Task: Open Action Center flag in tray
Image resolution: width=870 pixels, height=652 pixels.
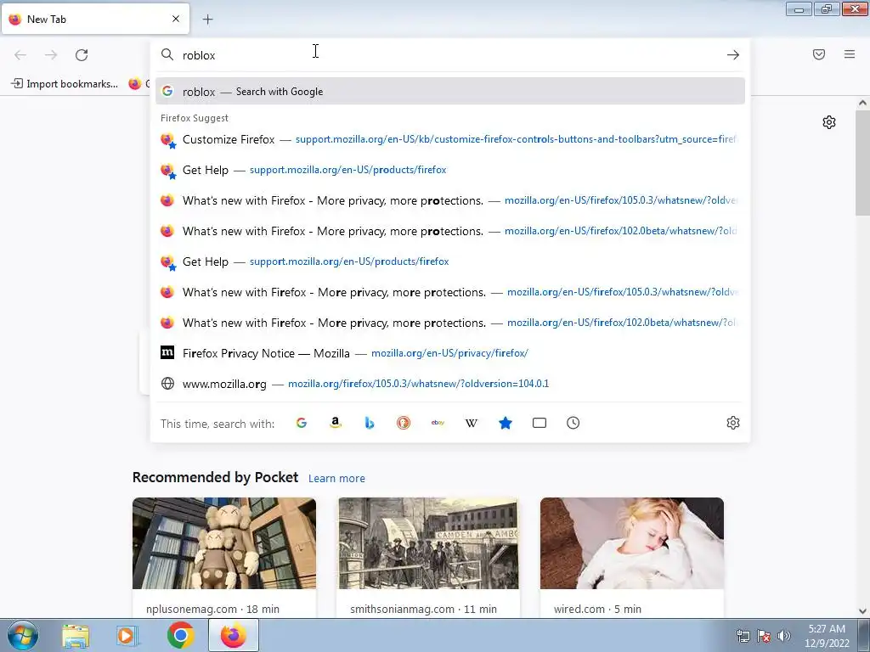Action: click(764, 636)
